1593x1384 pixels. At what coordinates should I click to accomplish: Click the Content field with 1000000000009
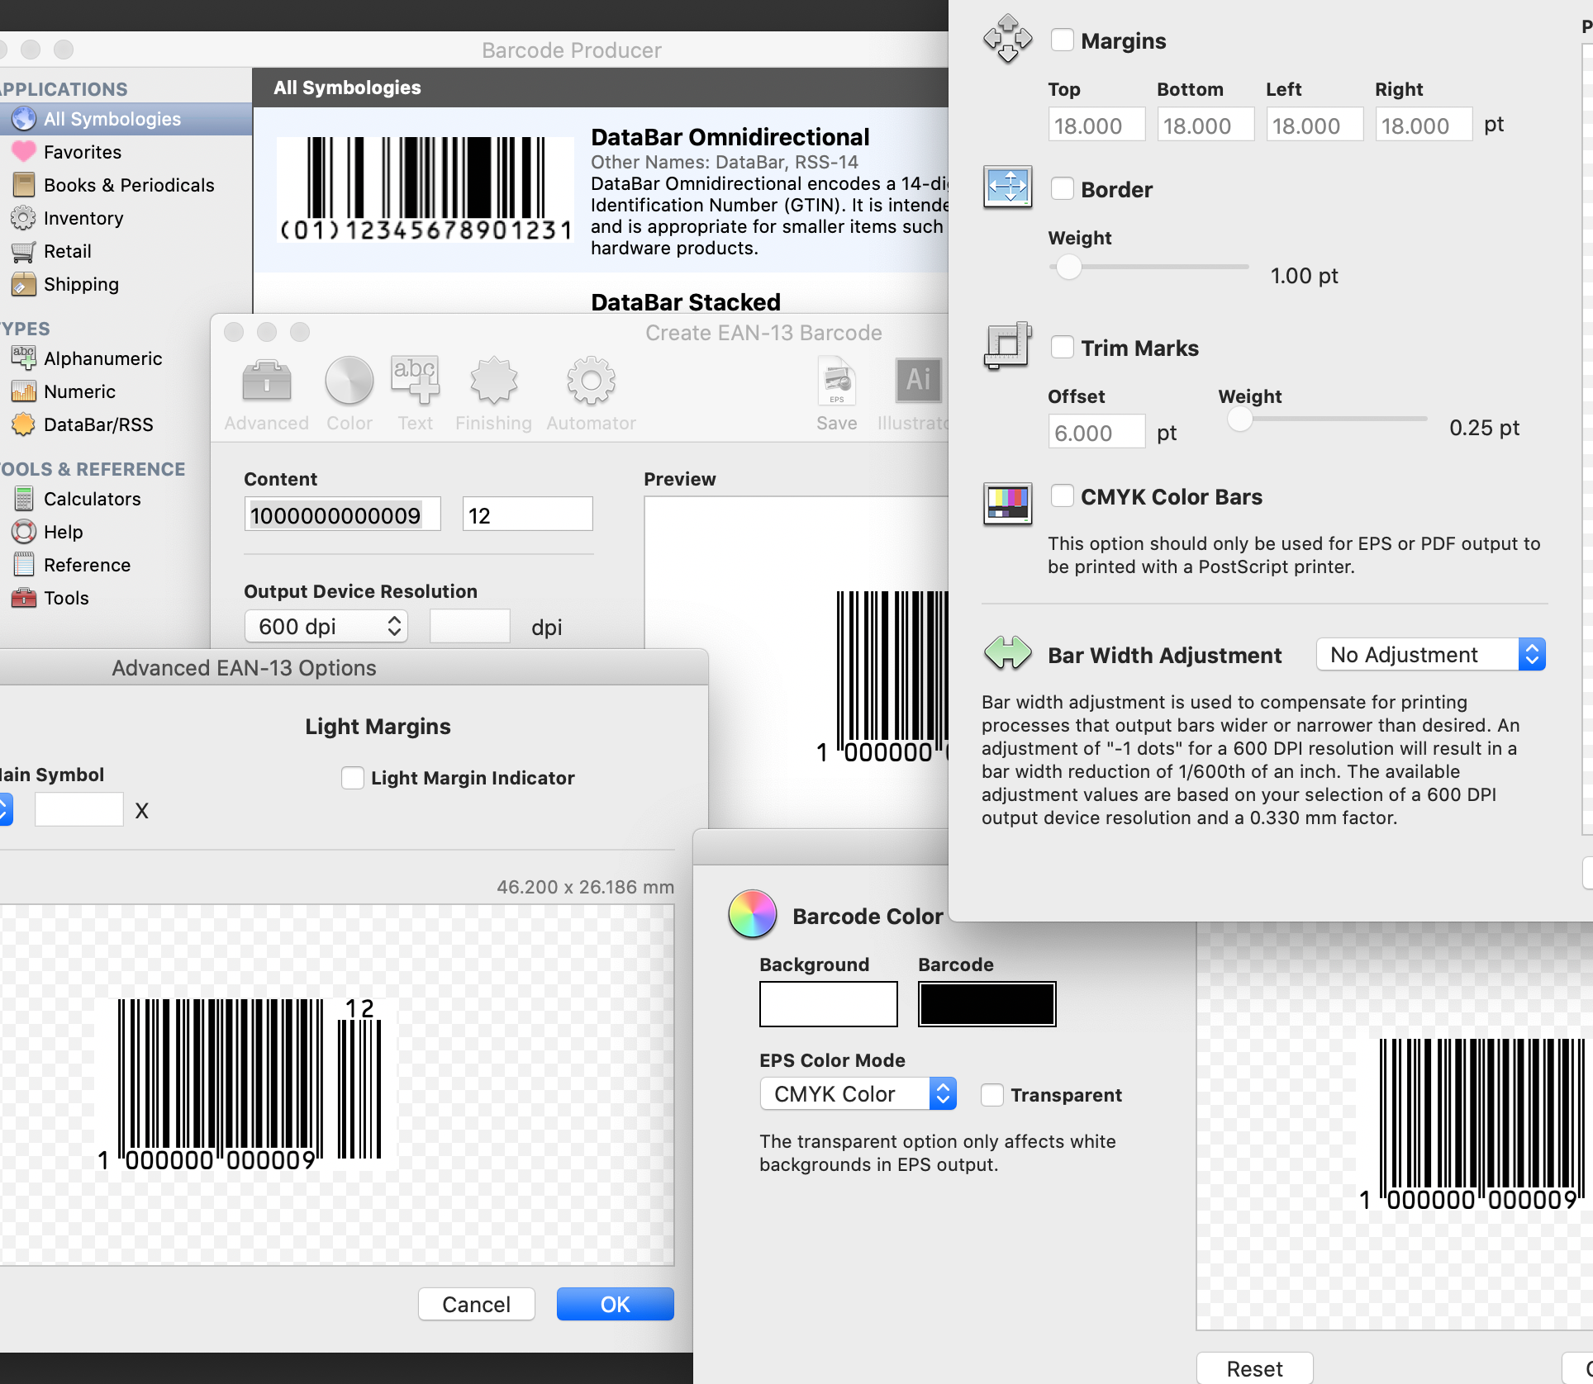[x=343, y=515]
